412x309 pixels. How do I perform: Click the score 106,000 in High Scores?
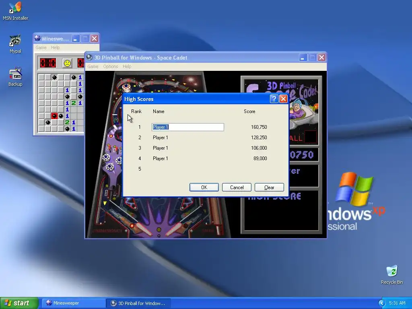tap(259, 148)
